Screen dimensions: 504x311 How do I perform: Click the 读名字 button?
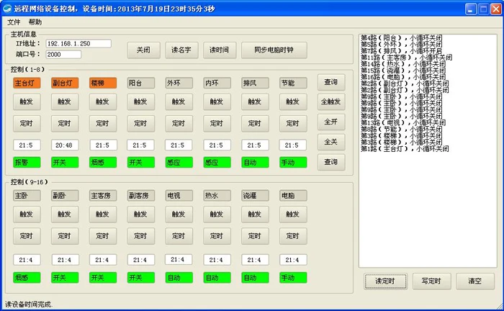(x=181, y=50)
